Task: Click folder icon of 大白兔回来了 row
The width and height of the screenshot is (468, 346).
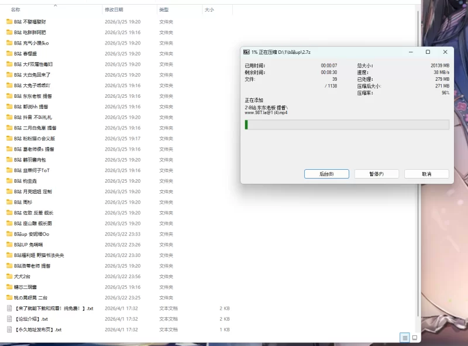Action: click(9, 75)
